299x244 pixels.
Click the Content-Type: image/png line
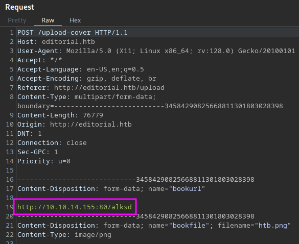(x=64, y=235)
